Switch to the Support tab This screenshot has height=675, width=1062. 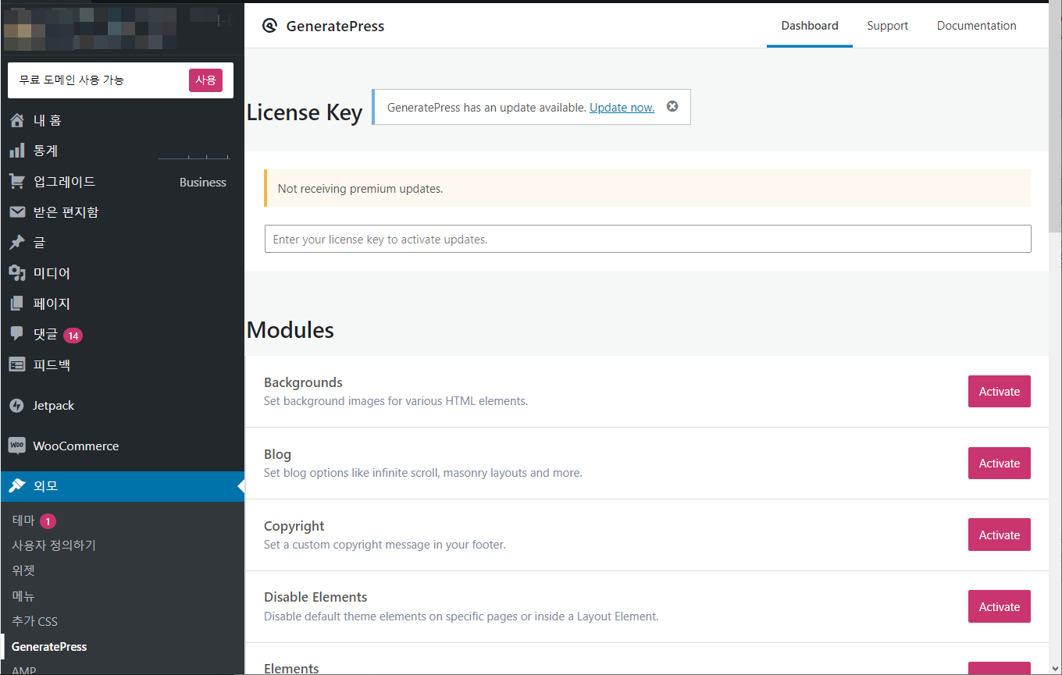(888, 26)
